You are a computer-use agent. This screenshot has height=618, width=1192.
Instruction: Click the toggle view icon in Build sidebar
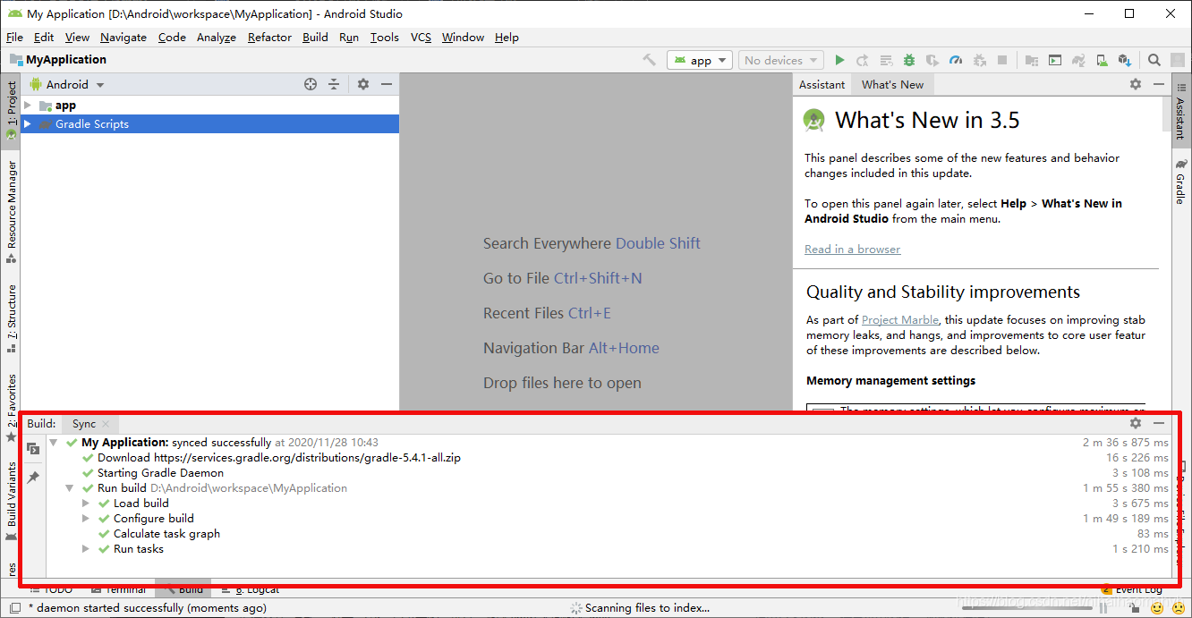coord(33,448)
